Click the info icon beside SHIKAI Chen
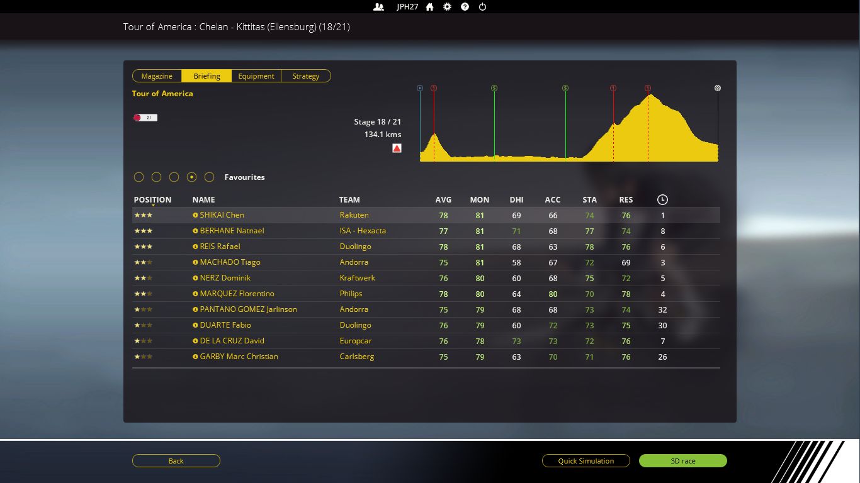This screenshot has width=860, height=483. (x=195, y=215)
